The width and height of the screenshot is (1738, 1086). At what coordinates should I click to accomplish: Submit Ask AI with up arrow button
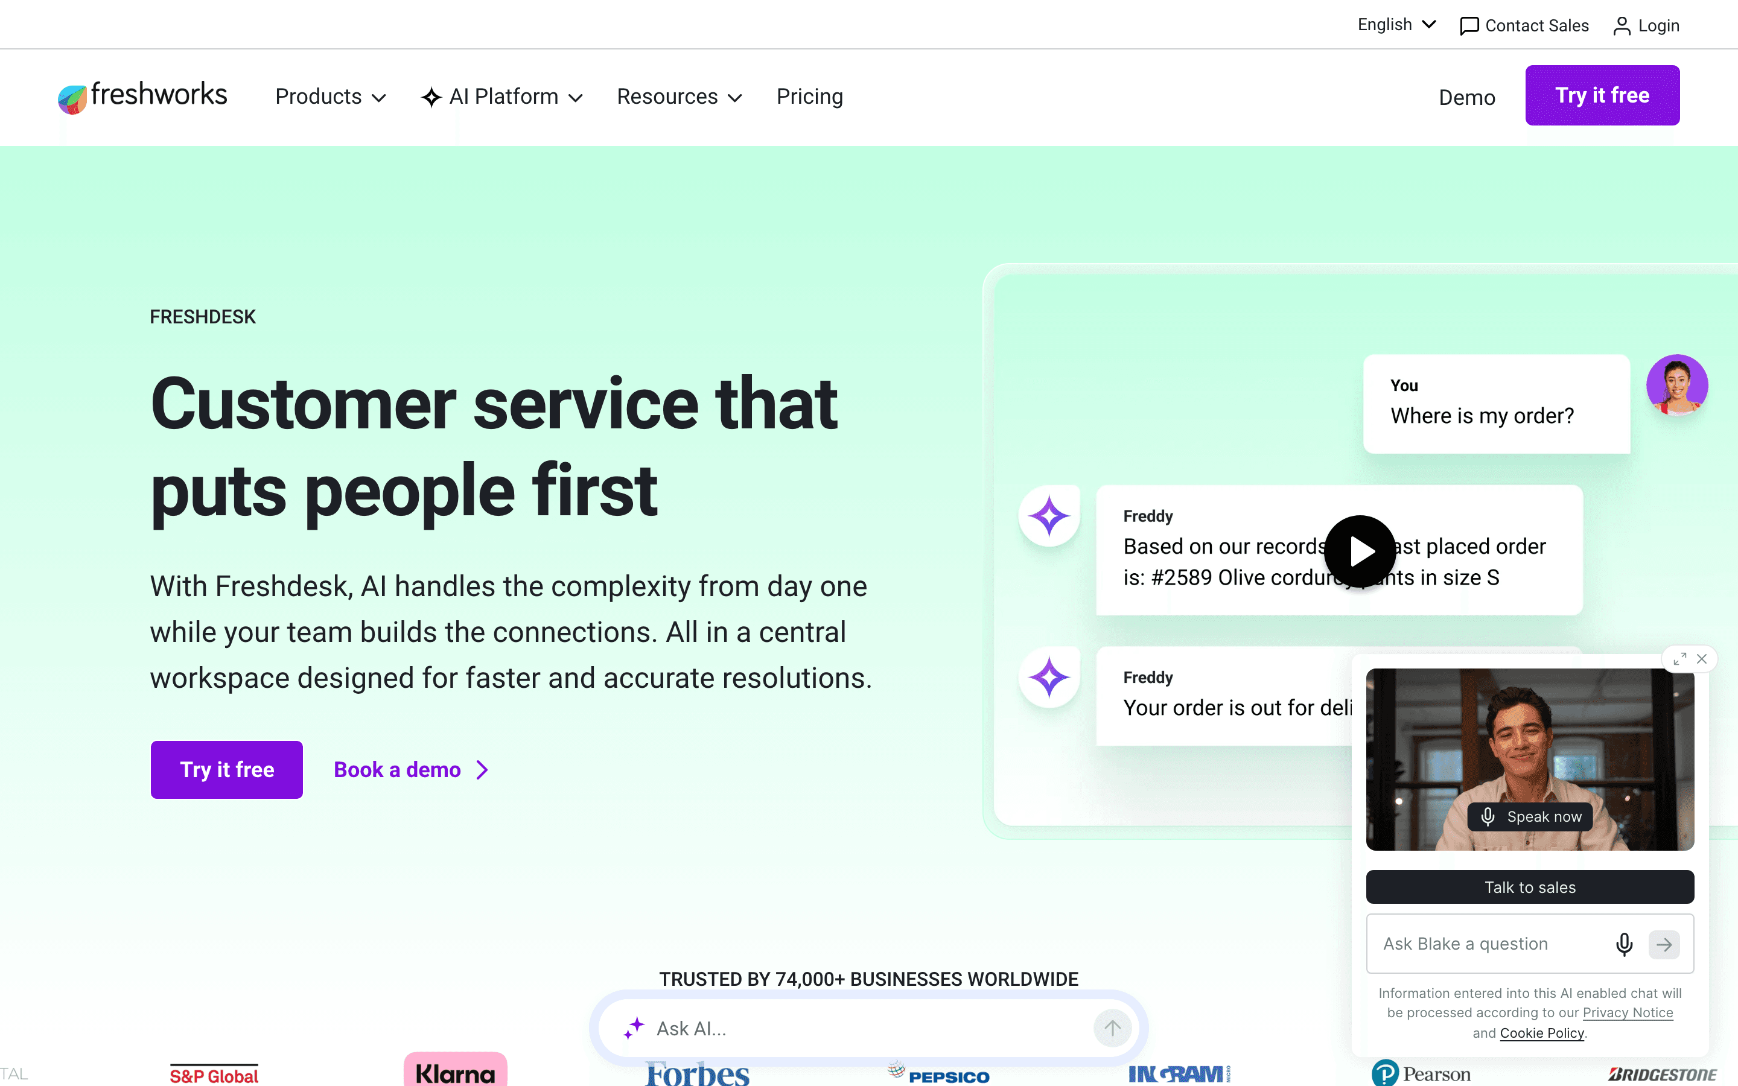tap(1112, 1029)
